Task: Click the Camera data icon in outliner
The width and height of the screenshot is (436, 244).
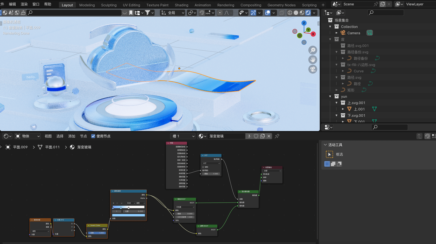Action: (x=370, y=33)
